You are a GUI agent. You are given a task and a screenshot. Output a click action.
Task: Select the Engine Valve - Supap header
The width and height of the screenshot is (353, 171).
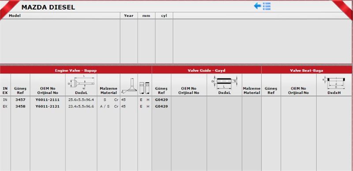(x=76, y=71)
